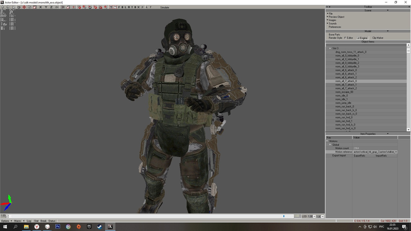This screenshot has height=231, width=411.
Task: Select motion norm_idle_0
Action: tap(341, 95)
